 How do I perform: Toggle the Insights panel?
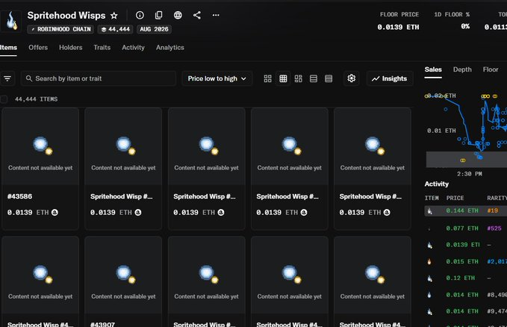click(x=390, y=78)
